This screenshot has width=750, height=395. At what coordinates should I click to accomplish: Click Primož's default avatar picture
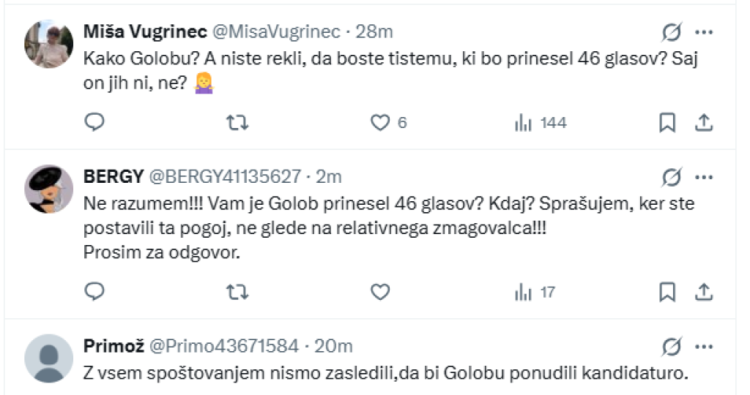[x=49, y=358]
